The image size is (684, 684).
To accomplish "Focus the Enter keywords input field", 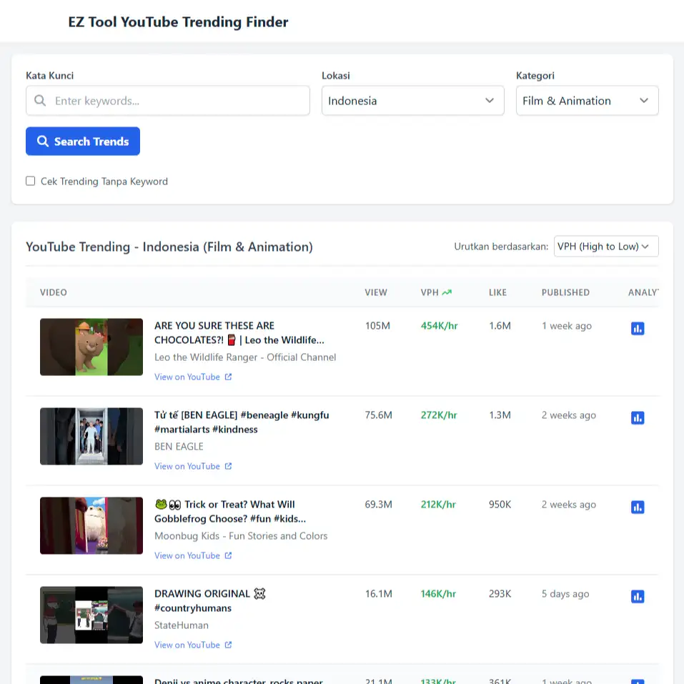I will (x=179, y=101).
